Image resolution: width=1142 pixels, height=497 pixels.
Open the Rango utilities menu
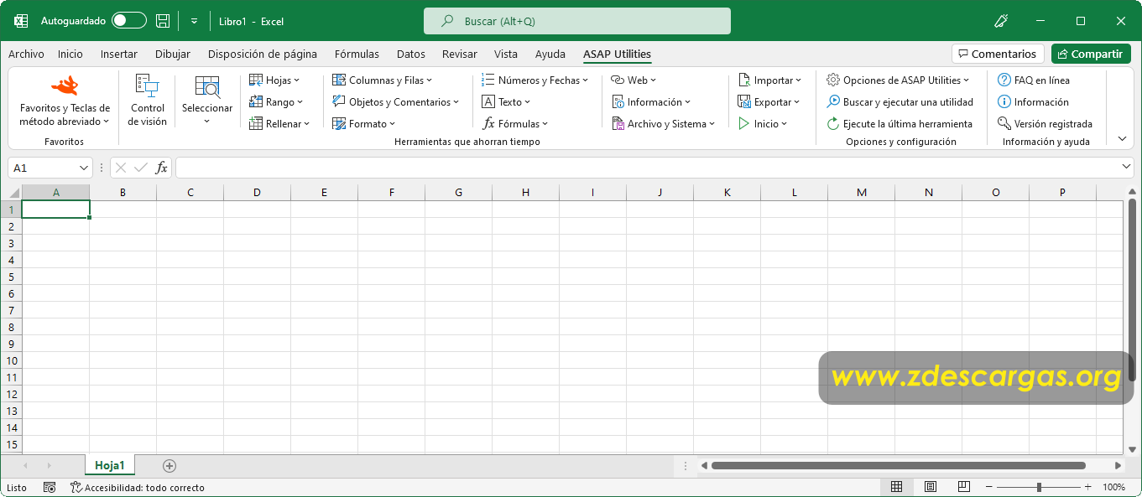276,102
